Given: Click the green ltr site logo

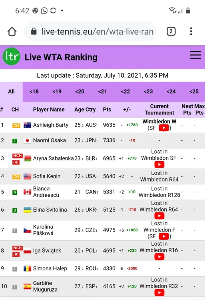Looking at the screenshot, I should point(12,56).
